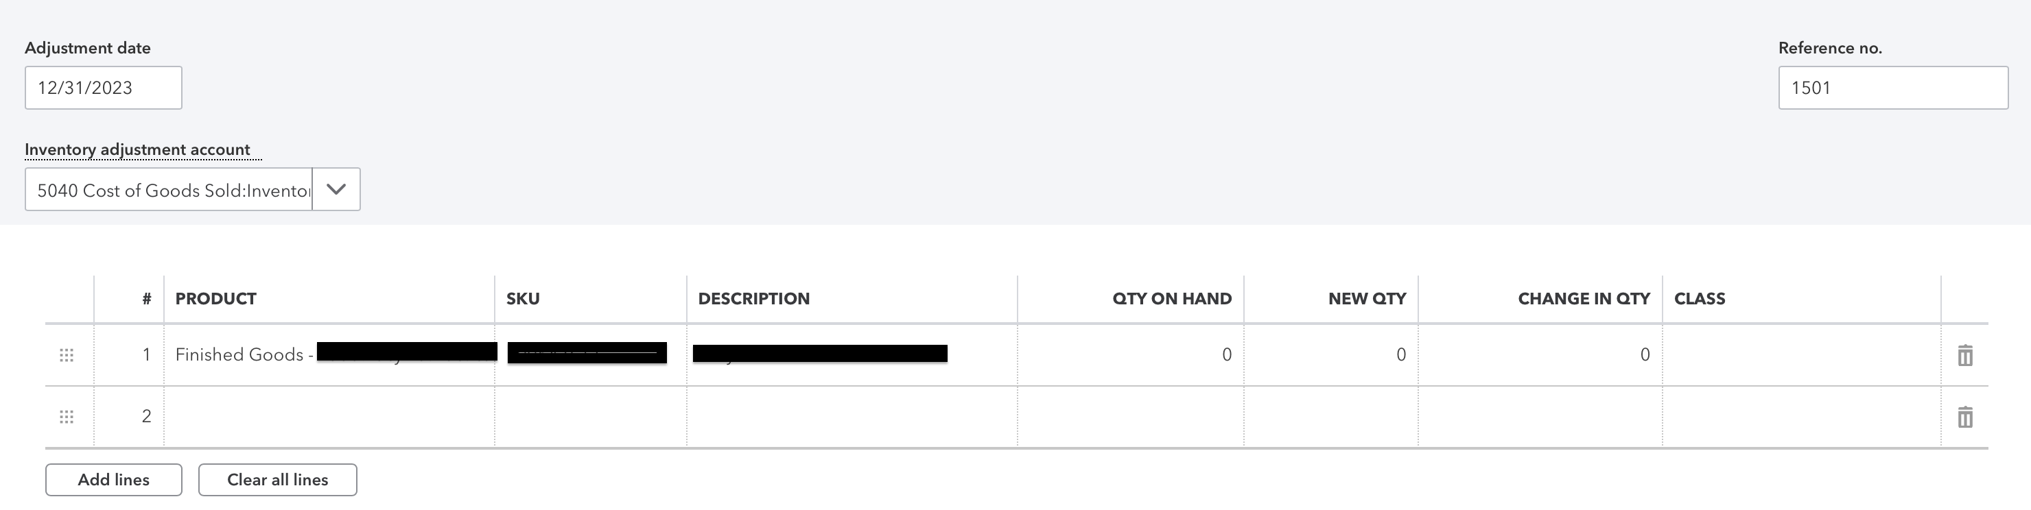Delete line 1 with trash icon
Screen dimensions: 2031x510
click(x=1964, y=356)
